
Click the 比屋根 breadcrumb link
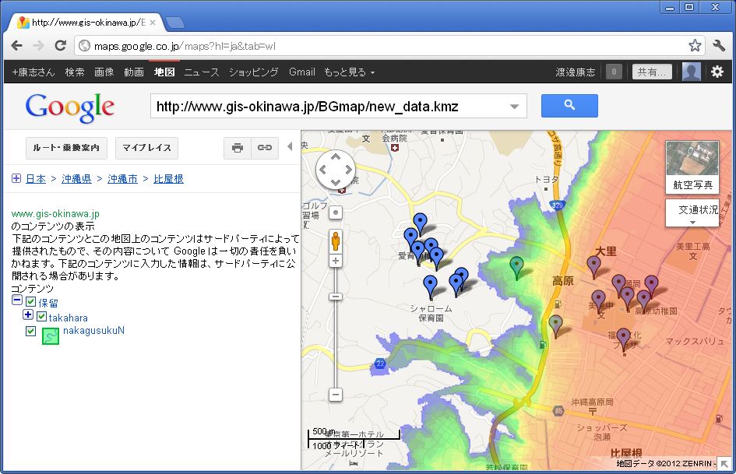[168, 179]
